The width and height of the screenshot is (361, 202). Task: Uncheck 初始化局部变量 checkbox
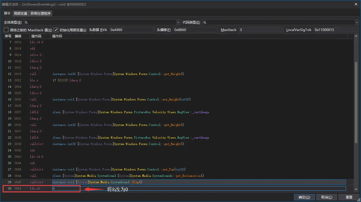point(56,30)
